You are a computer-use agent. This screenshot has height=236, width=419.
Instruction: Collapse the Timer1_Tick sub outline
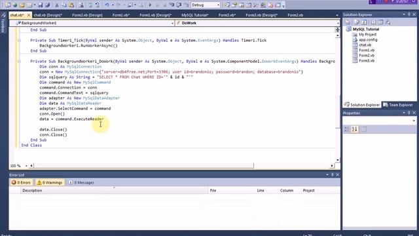coord(19,41)
